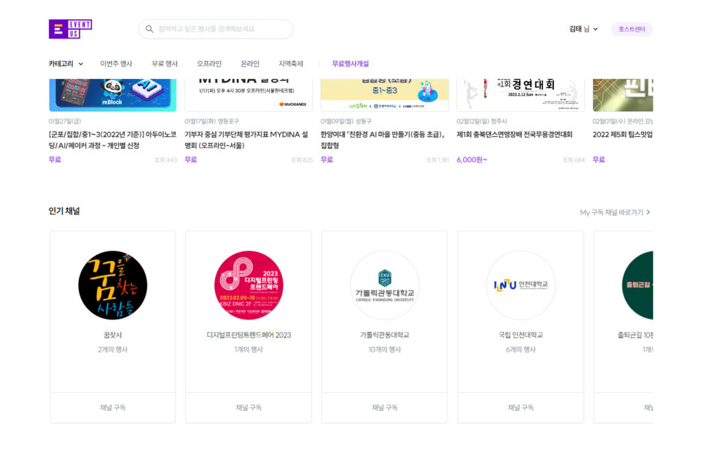
Task: Select the 이번주 행사 tab
Action: [x=116, y=64]
